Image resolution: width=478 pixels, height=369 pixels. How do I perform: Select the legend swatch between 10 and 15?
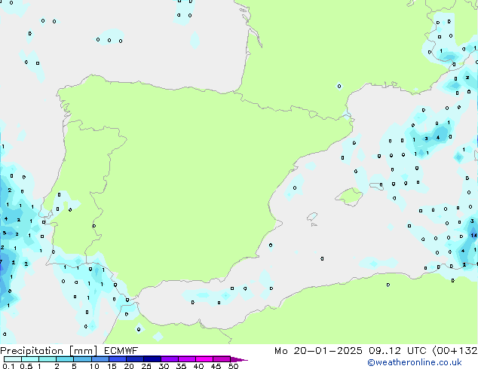click(101, 359)
